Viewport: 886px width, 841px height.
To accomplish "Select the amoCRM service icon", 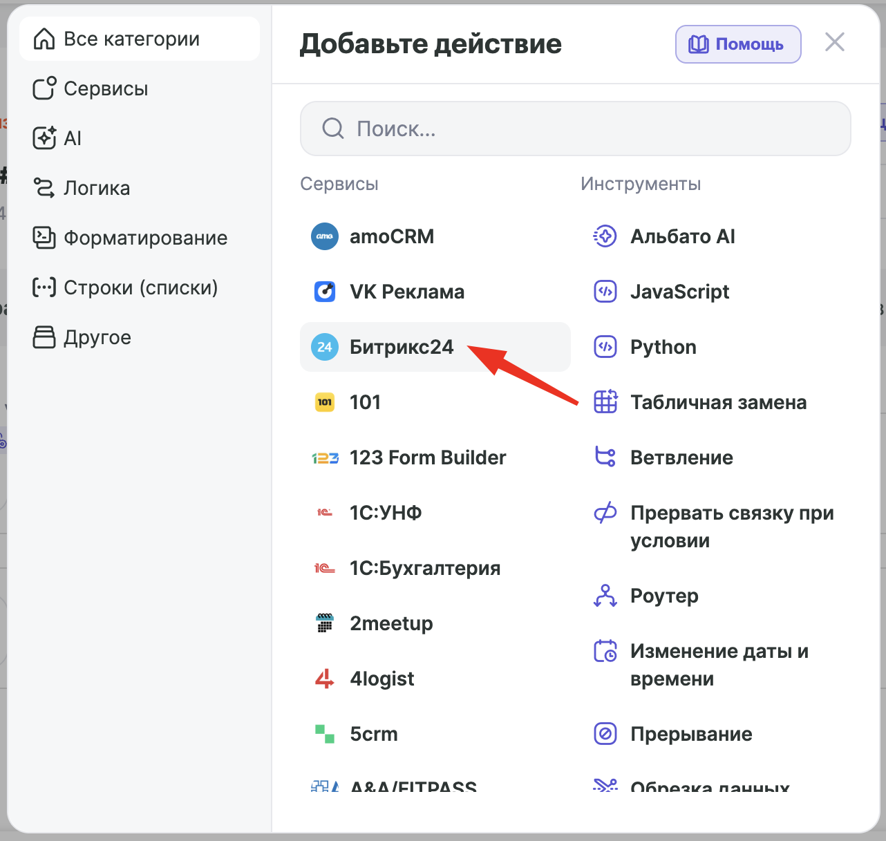I will [325, 236].
